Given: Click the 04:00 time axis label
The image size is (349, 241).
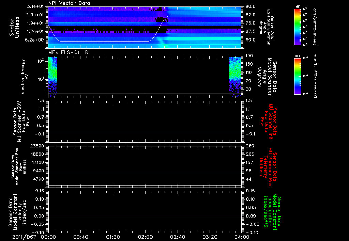Looking at the screenshot, I should tap(242, 237).
